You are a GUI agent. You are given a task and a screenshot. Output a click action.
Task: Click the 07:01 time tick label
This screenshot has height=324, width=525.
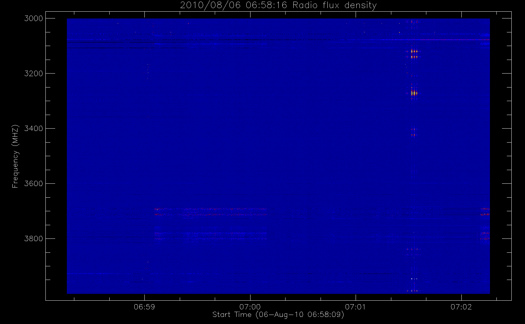[x=356, y=307]
